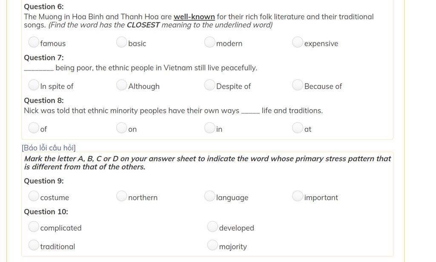The image size is (436, 262).
Task: Choose 'In spite of' for Question 7
Action: click(x=34, y=85)
